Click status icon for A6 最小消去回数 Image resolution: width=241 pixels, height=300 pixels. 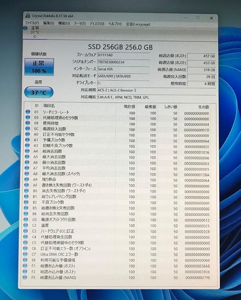click(x=27, y=162)
